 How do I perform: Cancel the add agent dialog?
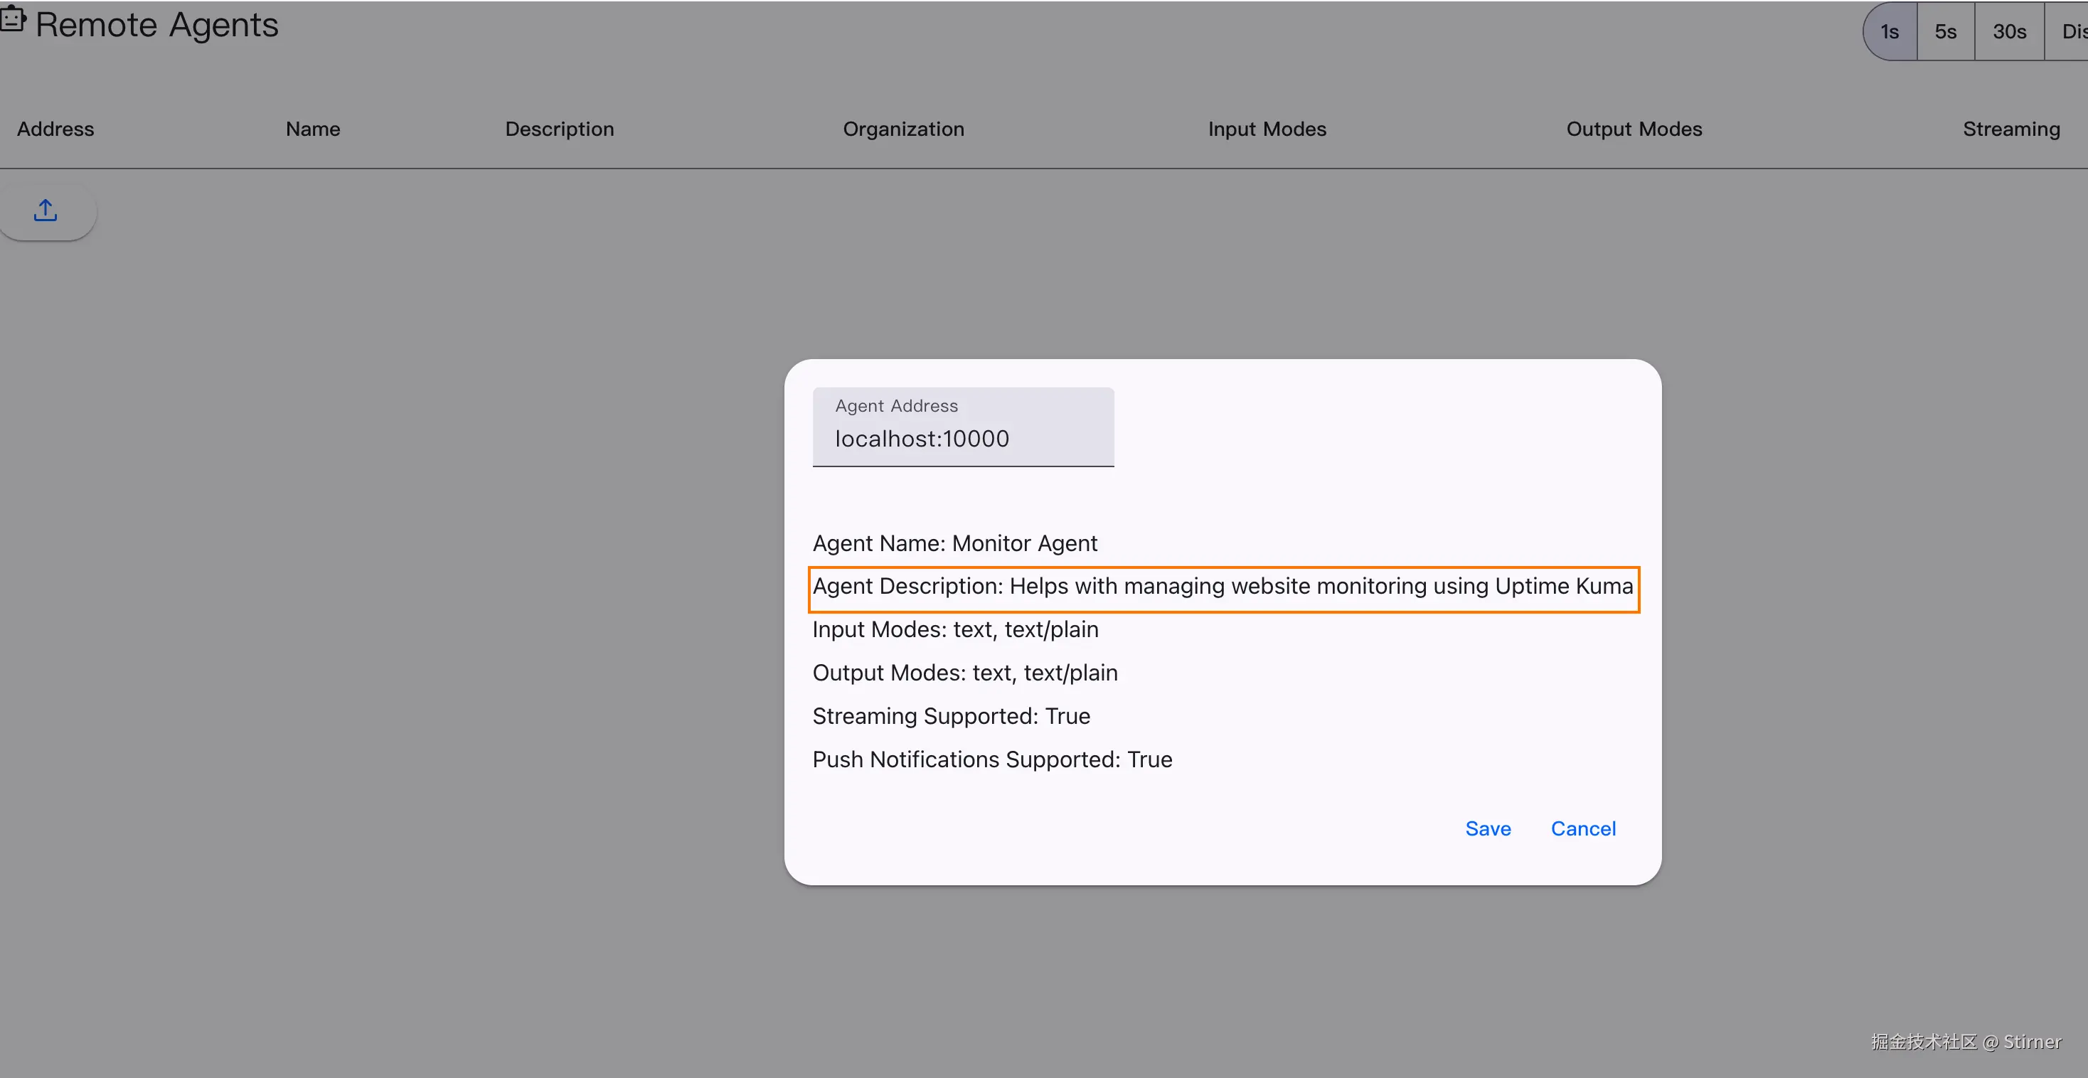(x=1583, y=828)
